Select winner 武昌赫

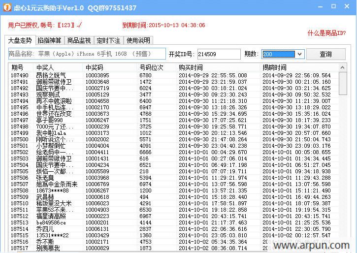(45, 197)
